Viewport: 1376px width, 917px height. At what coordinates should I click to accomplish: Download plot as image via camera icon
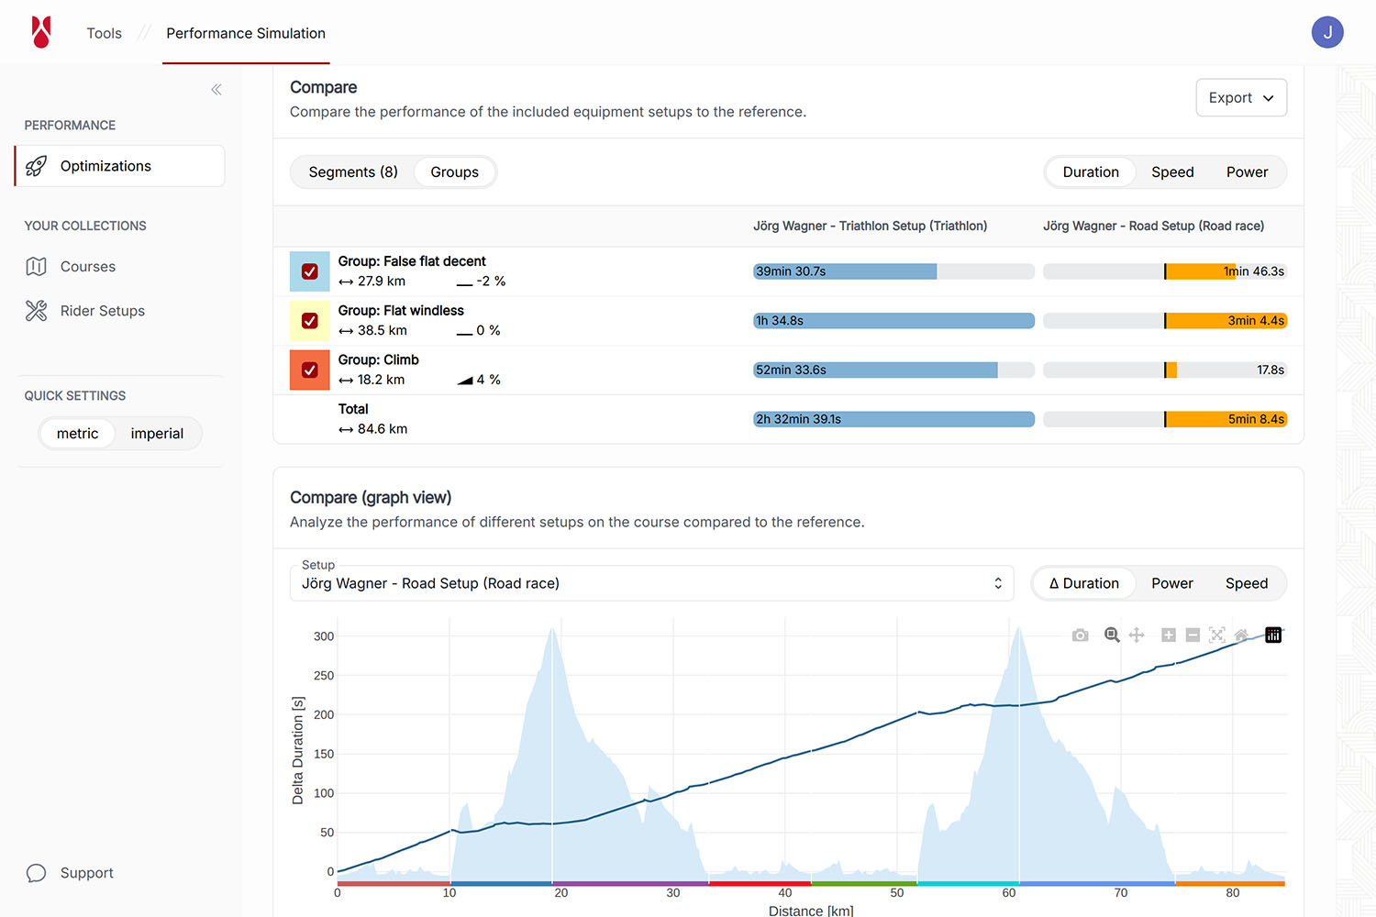coord(1080,635)
